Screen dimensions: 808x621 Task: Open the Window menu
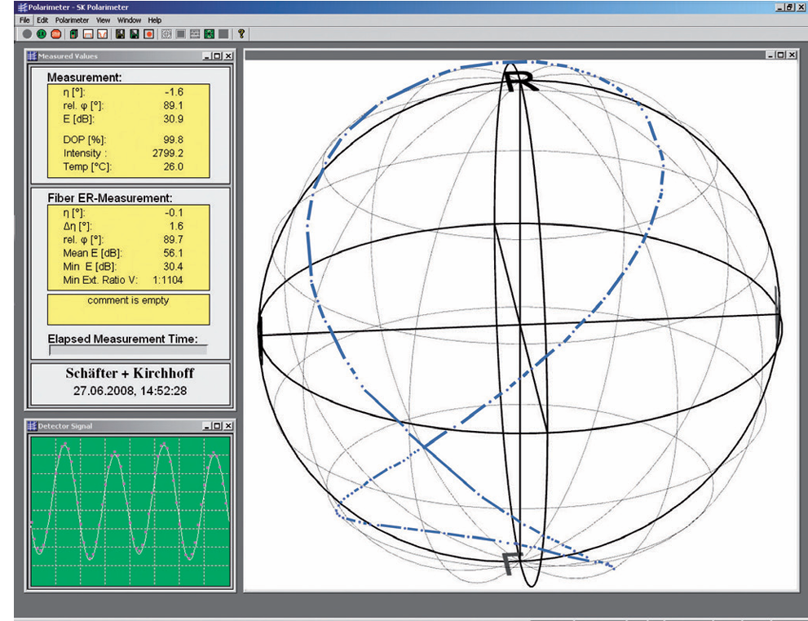click(129, 20)
